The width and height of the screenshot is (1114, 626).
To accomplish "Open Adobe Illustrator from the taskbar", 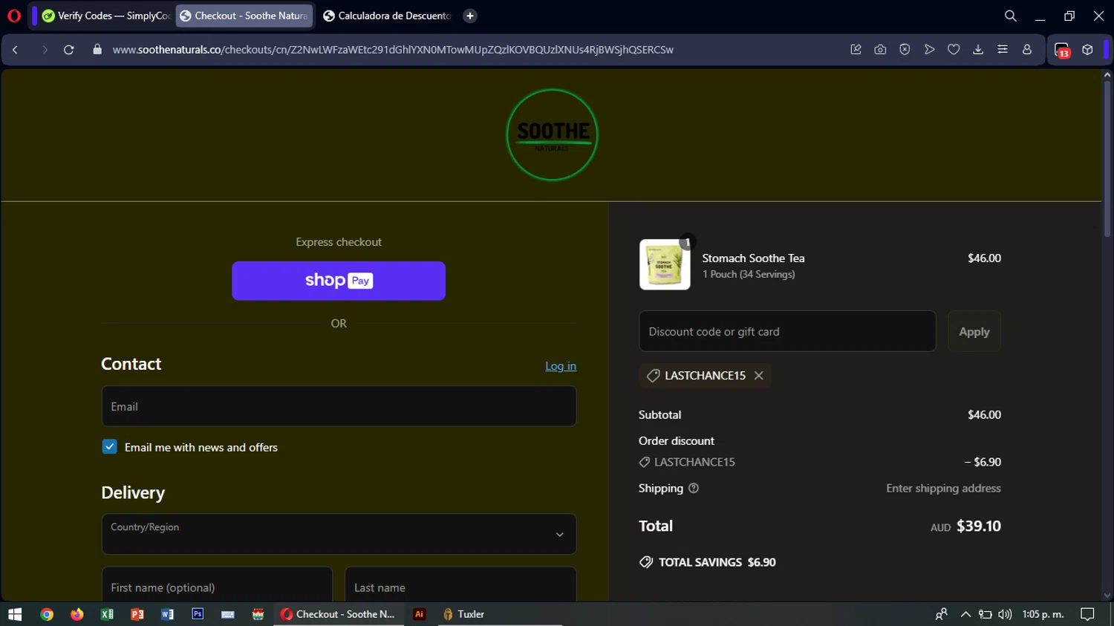I will pyautogui.click(x=420, y=614).
